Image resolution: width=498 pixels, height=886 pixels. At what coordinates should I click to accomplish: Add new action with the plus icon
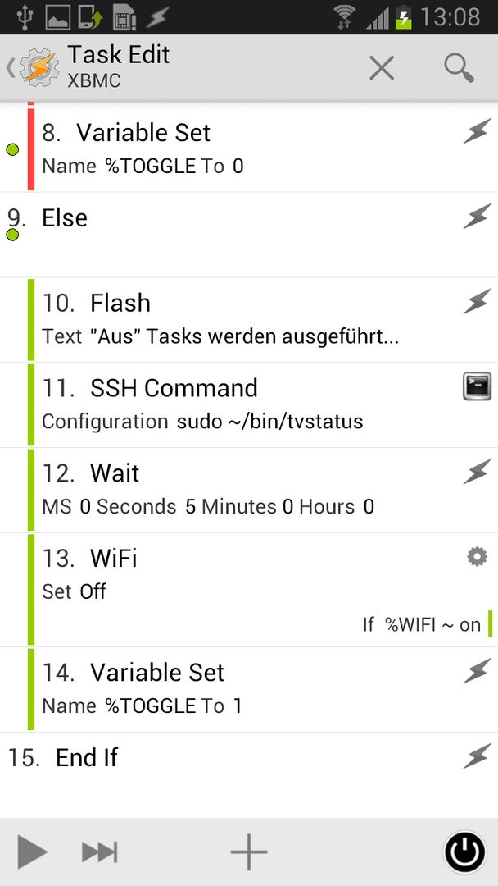tap(249, 851)
